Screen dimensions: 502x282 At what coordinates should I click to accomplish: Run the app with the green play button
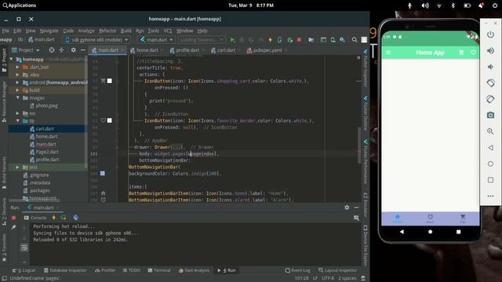[232, 40]
